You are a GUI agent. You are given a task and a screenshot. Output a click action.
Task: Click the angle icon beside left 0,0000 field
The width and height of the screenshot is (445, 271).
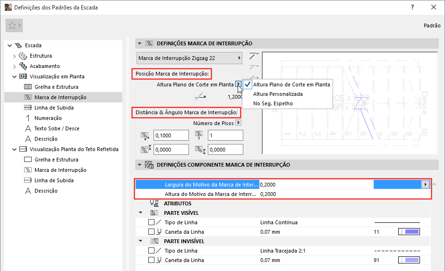coord(146,149)
